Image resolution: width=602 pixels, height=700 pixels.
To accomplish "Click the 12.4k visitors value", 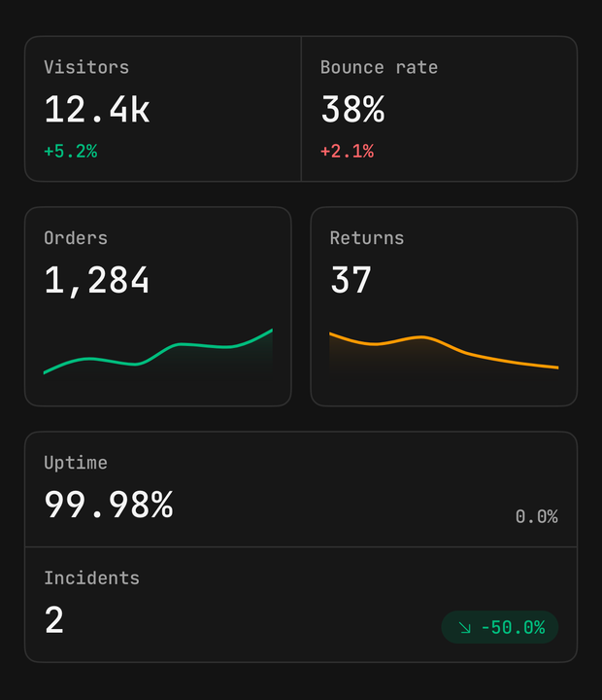I will click(x=97, y=109).
